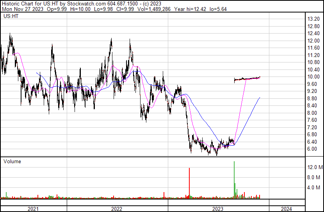Select the 2024 year marker on time axis

pyautogui.click(x=286, y=209)
